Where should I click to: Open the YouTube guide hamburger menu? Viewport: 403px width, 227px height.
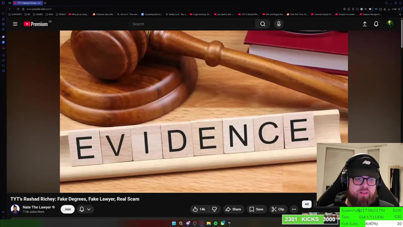point(15,24)
